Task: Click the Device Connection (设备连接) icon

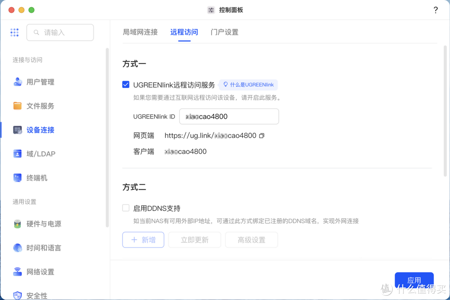Action: (17, 130)
